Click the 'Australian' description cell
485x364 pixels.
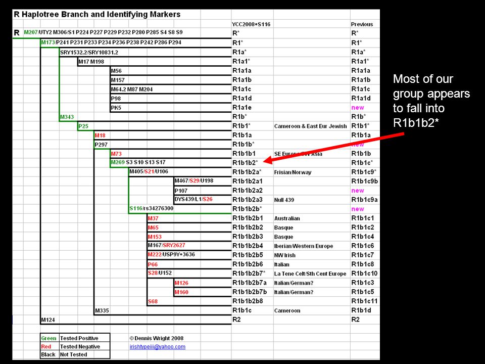coord(287,218)
